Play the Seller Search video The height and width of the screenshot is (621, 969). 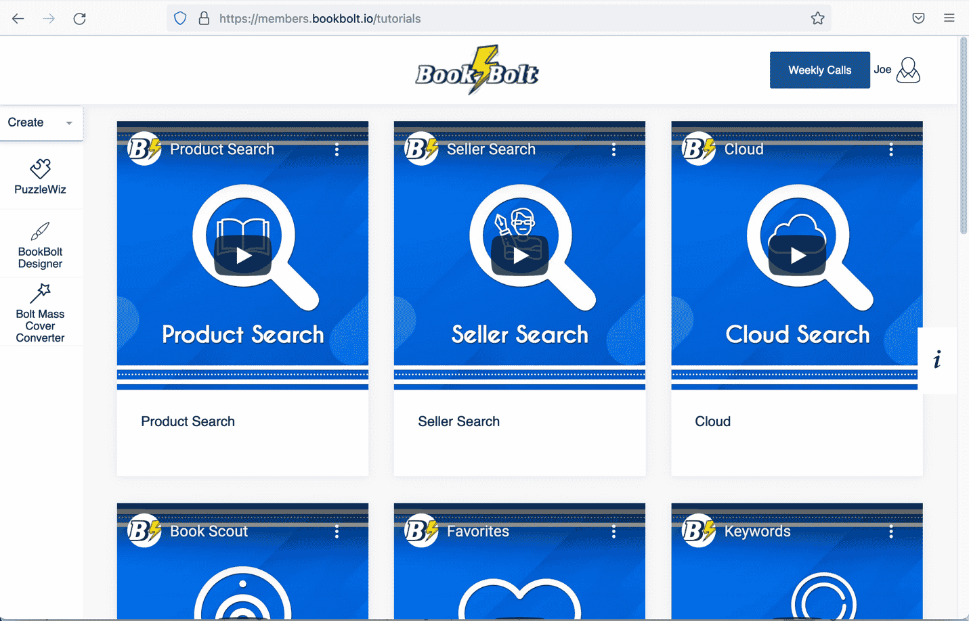520,255
